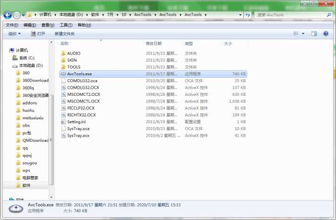
Task: Open the huohu folder in tree
Action: click(25, 110)
